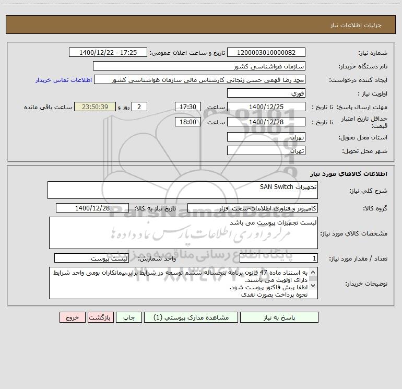Click the request creator field محمد رضا فهمی
The image size is (402, 389).
200,79
